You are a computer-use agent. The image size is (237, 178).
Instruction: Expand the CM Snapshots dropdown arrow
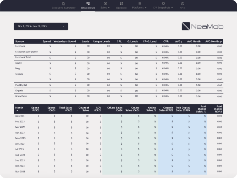(x=172, y=7)
